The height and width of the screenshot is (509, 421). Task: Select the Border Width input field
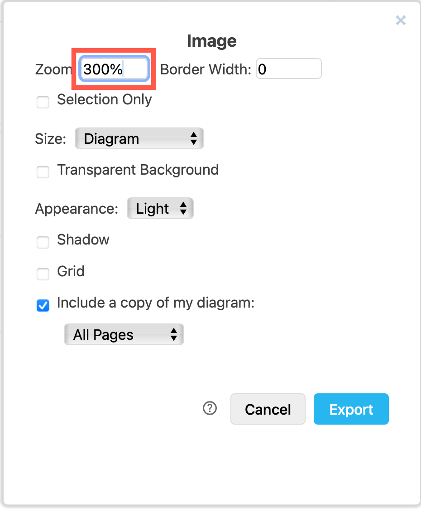(x=288, y=69)
